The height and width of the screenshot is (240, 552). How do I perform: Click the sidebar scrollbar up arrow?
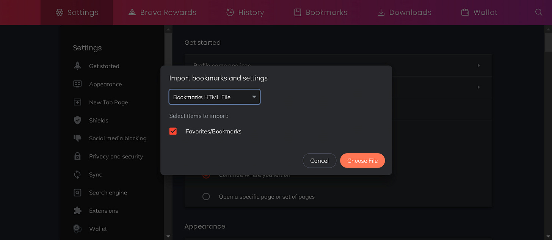tap(168, 29)
